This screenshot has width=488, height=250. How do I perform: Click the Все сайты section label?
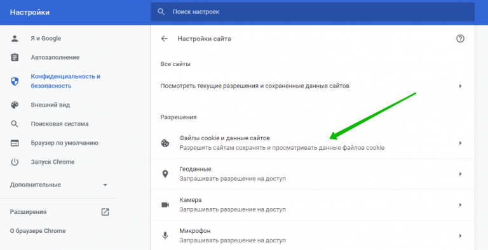(175, 64)
